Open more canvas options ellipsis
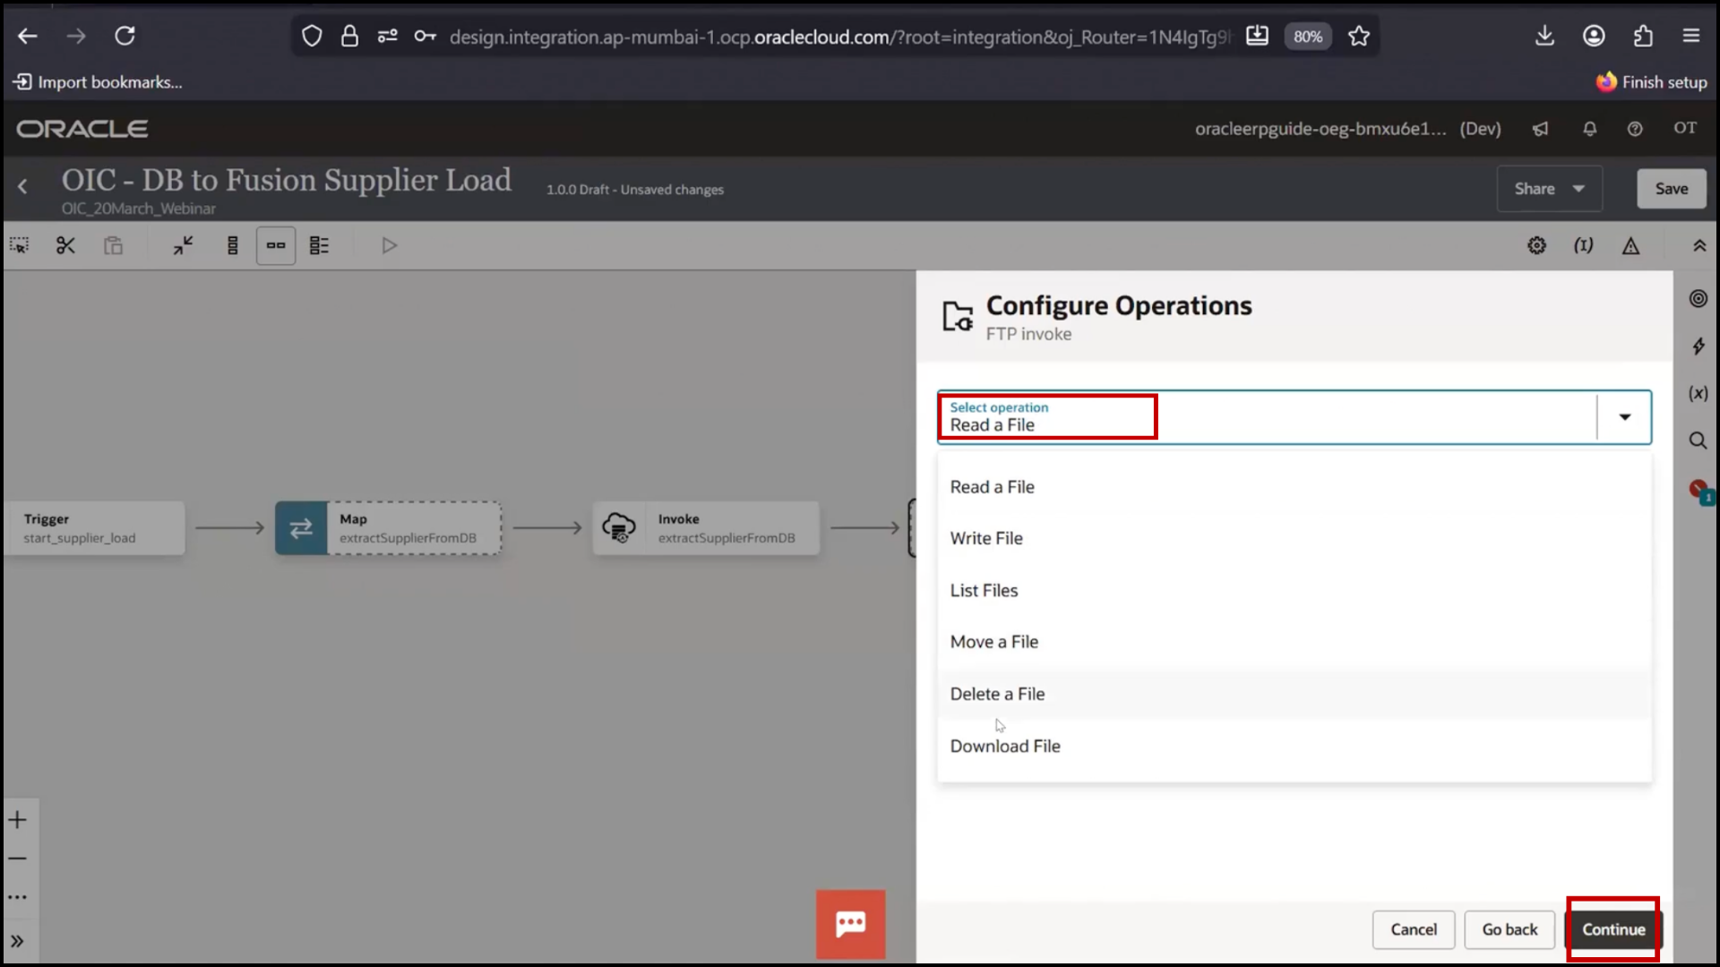The width and height of the screenshot is (1720, 967). 18,897
